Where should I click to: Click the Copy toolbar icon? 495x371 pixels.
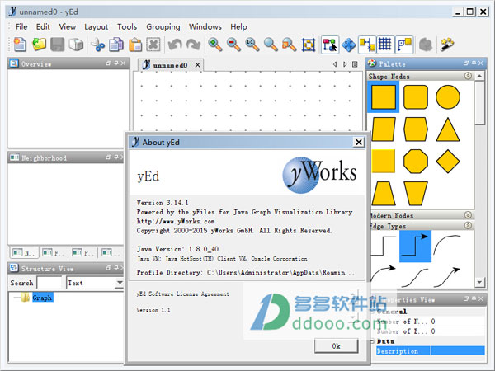(x=116, y=45)
